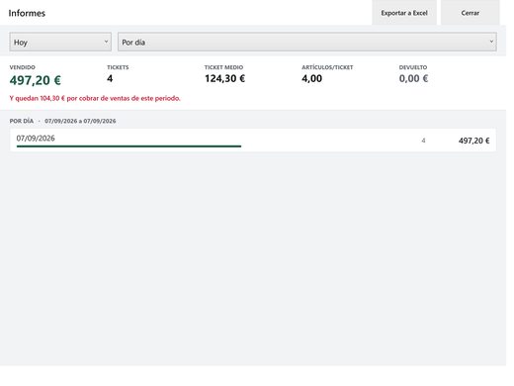Click the ticket count 4 in the day row
The image size is (514, 386).
pyautogui.click(x=423, y=141)
